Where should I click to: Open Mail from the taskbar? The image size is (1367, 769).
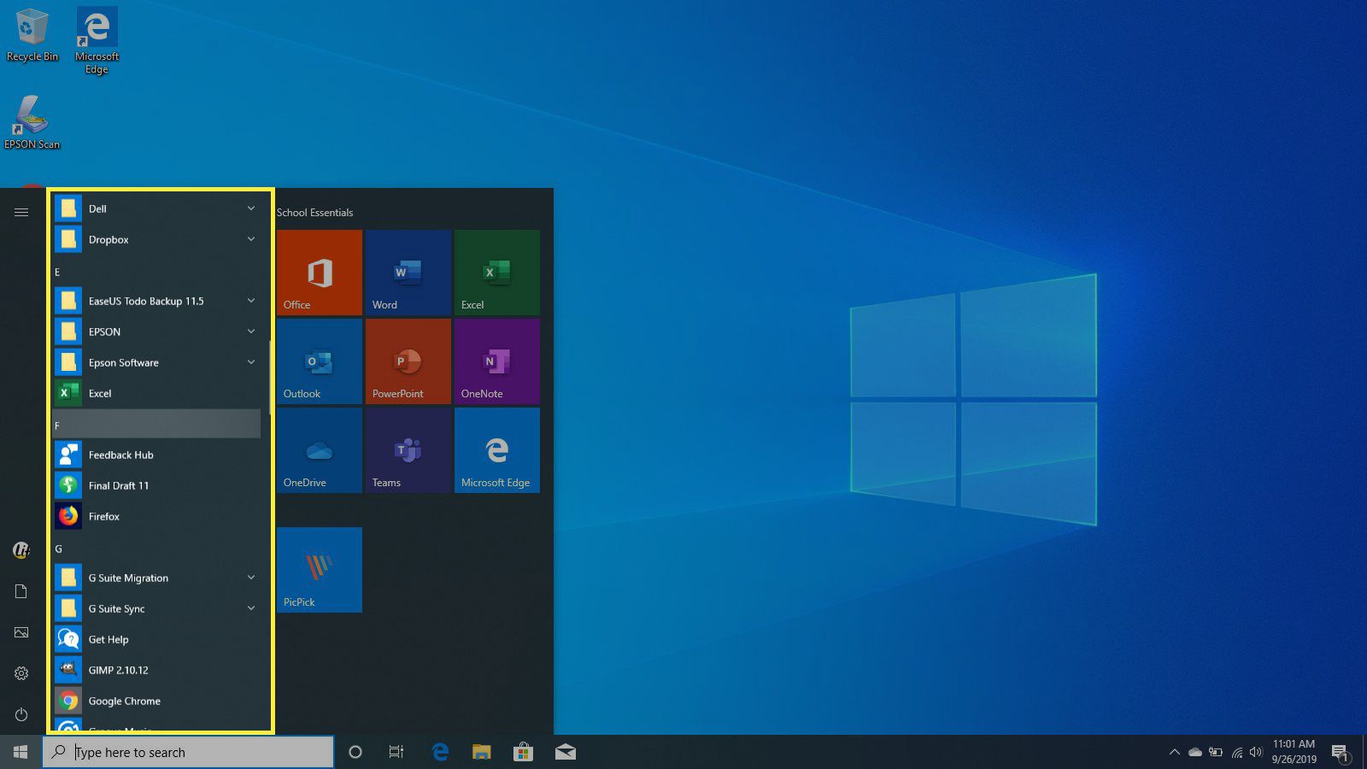pos(565,752)
